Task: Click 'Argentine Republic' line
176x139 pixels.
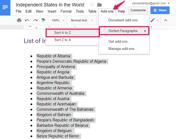Action: (x=53, y=83)
